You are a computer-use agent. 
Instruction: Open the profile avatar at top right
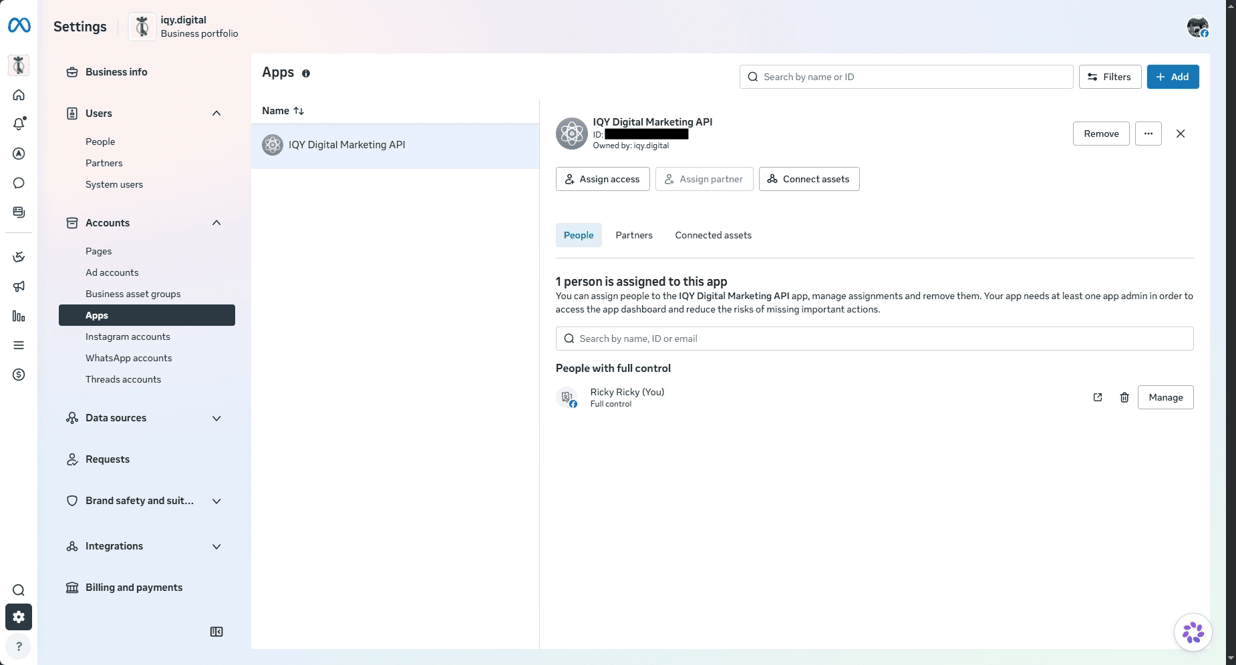pos(1197,27)
